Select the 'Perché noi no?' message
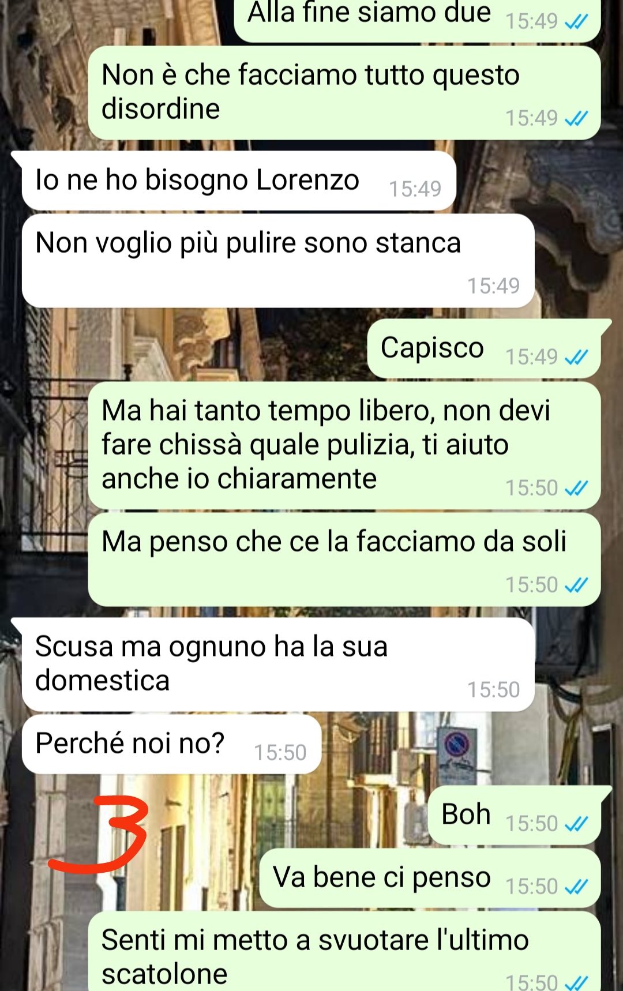623x991 pixels. click(x=171, y=744)
